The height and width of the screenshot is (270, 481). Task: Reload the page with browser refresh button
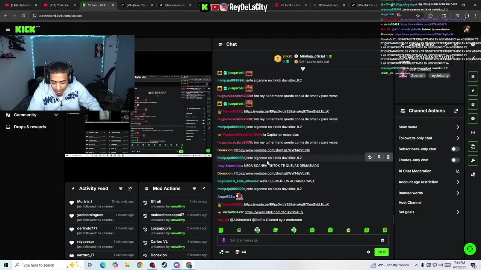click(23, 16)
